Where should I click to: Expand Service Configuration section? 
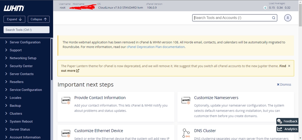coord(25,90)
